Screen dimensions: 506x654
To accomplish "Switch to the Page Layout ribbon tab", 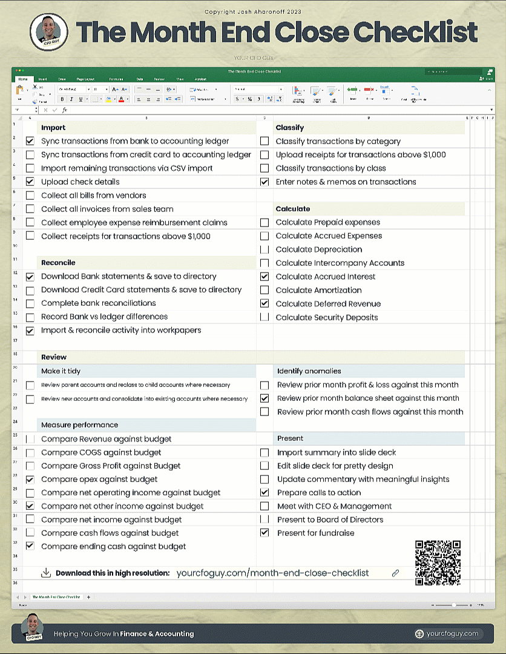I will [x=85, y=79].
